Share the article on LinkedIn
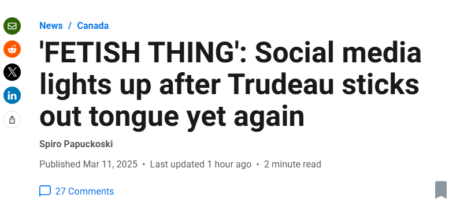Image resolution: width=449 pixels, height=209 pixels. pyautogui.click(x=12, y=95)
